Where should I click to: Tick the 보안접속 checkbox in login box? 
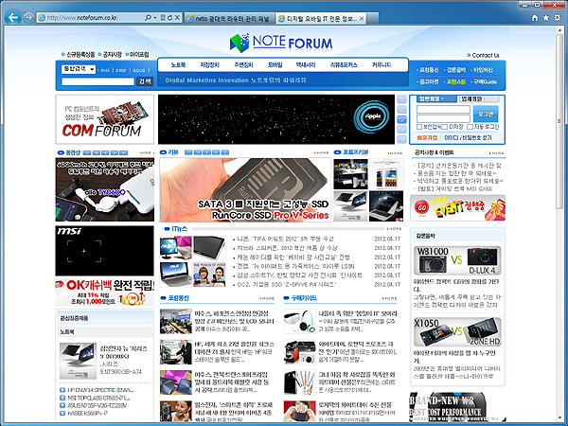point(418,126)
